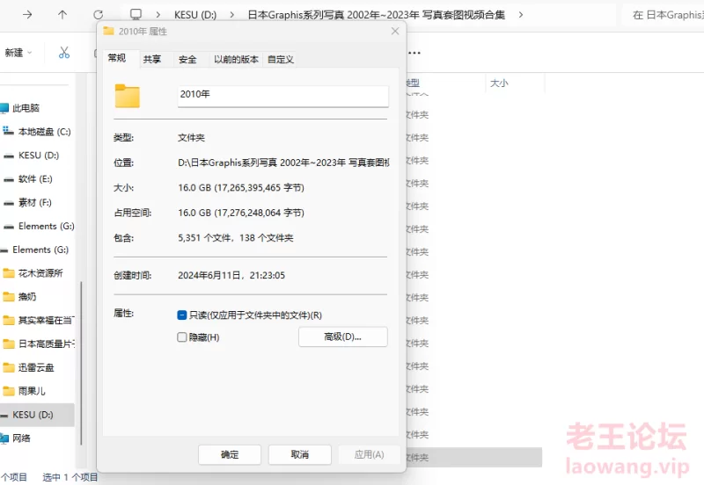Switch to the 共享 tab
Screen dimensions: 704x485
click(x=152, y=59)
